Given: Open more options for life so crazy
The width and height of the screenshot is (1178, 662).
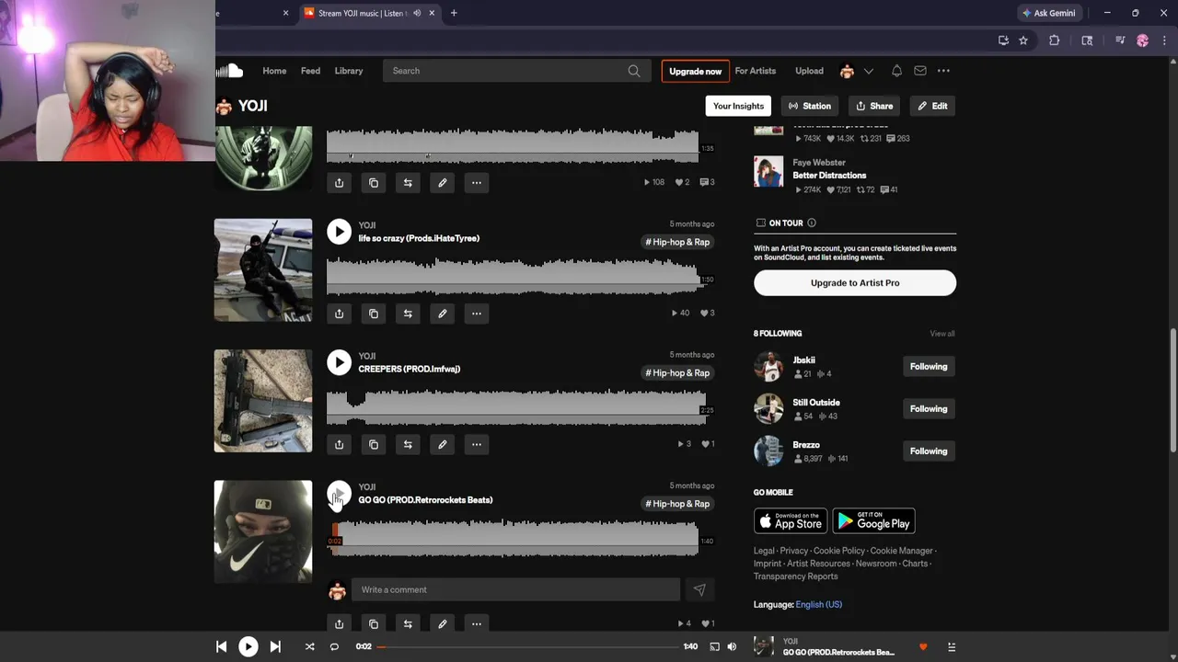Looking at the screenshot, I should [477, 314].
